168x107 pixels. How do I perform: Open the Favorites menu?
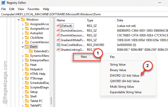point(33,9)
